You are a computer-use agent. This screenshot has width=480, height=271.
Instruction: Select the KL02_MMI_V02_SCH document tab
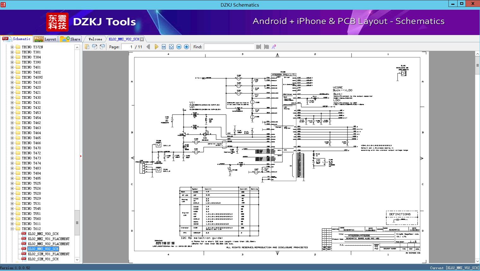pos(124,39)
